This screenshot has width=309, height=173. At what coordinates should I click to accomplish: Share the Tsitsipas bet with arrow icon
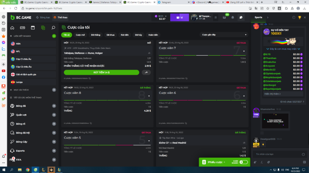point(146,72)
